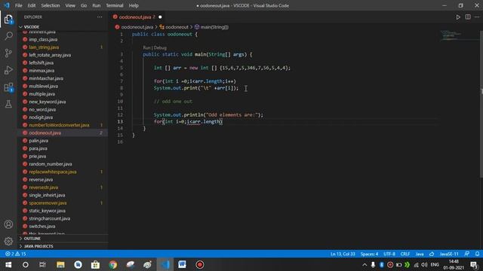
Task: Launch File Explorer from the taskbar
Action: pyautogui.click(x=60, y=264)
